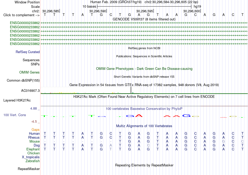Select the X_tropicalis species row label

(31, 157)
